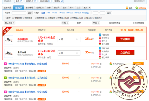
Task: Click 爱心奉献 heart icon in 386 row
Action: 100,57
